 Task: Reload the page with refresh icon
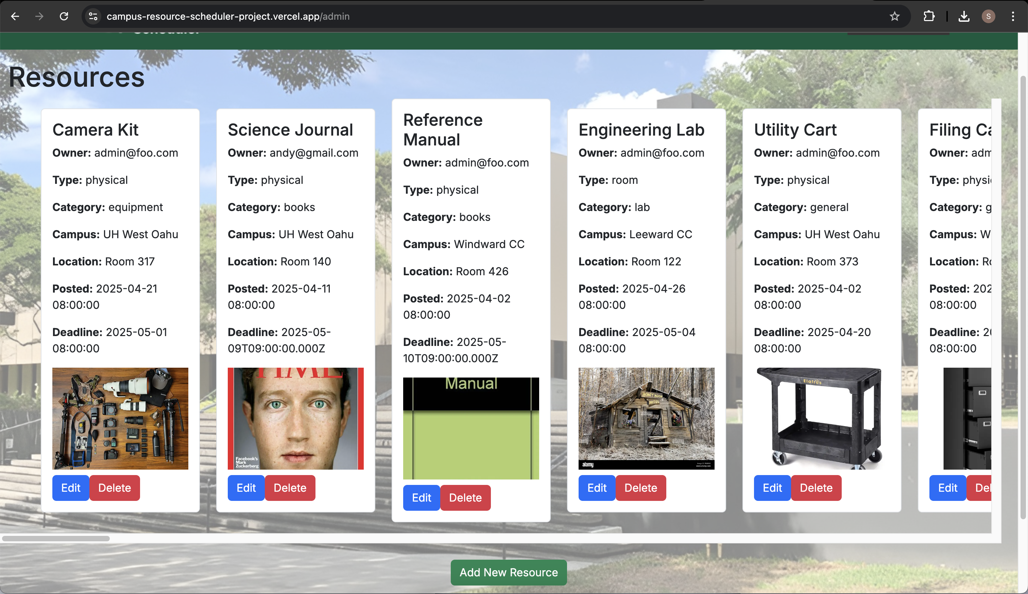point(64,16)
